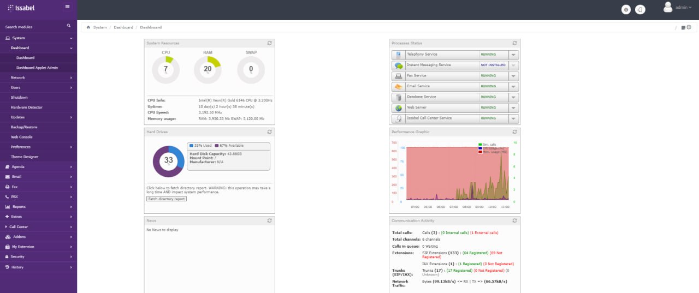Open Web Server actions dropdown

(513, 107)
